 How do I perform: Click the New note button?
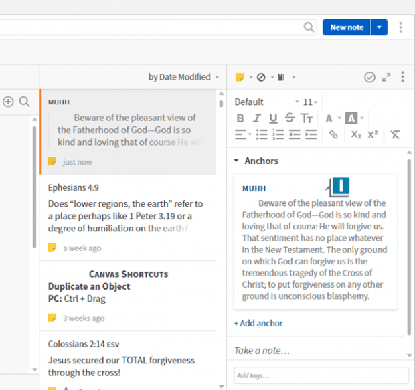pyautogui.click(x=347, y=27)
